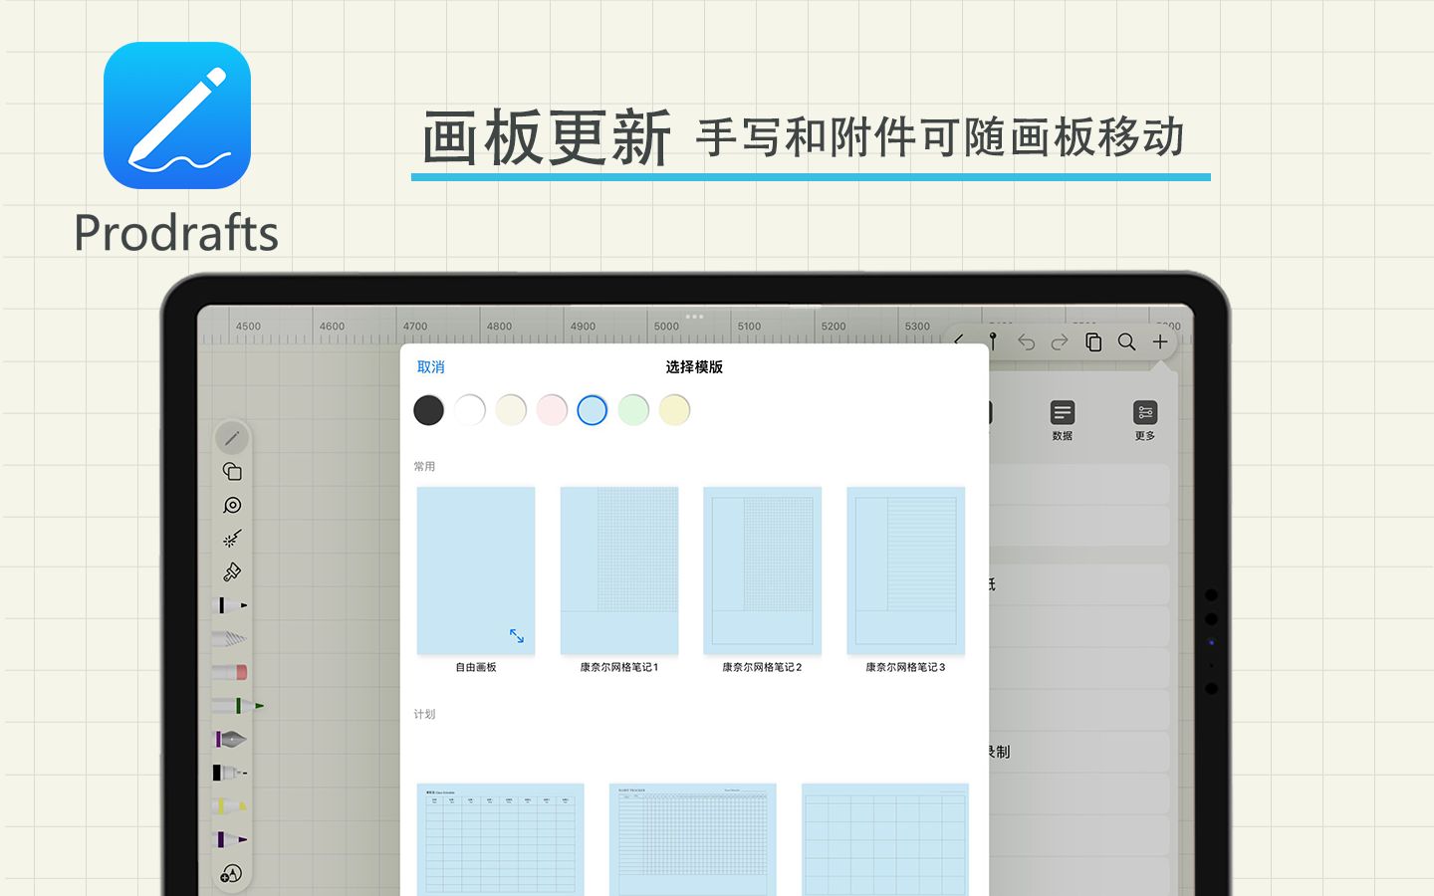
Task: Select the class schedule planner template
Action: [x=500, y=839]
